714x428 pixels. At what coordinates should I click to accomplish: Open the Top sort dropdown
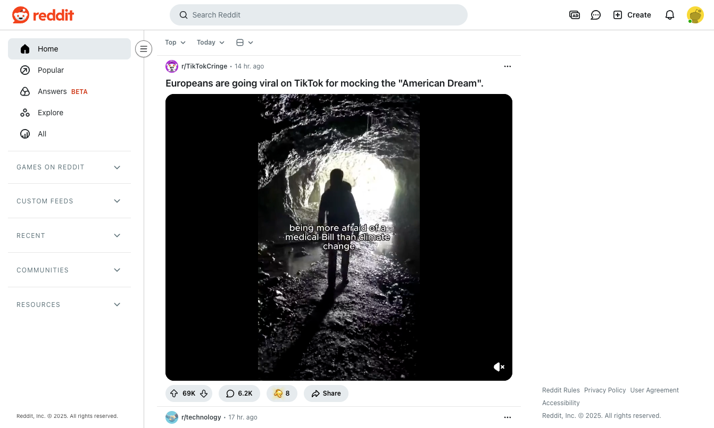point(175,42)
